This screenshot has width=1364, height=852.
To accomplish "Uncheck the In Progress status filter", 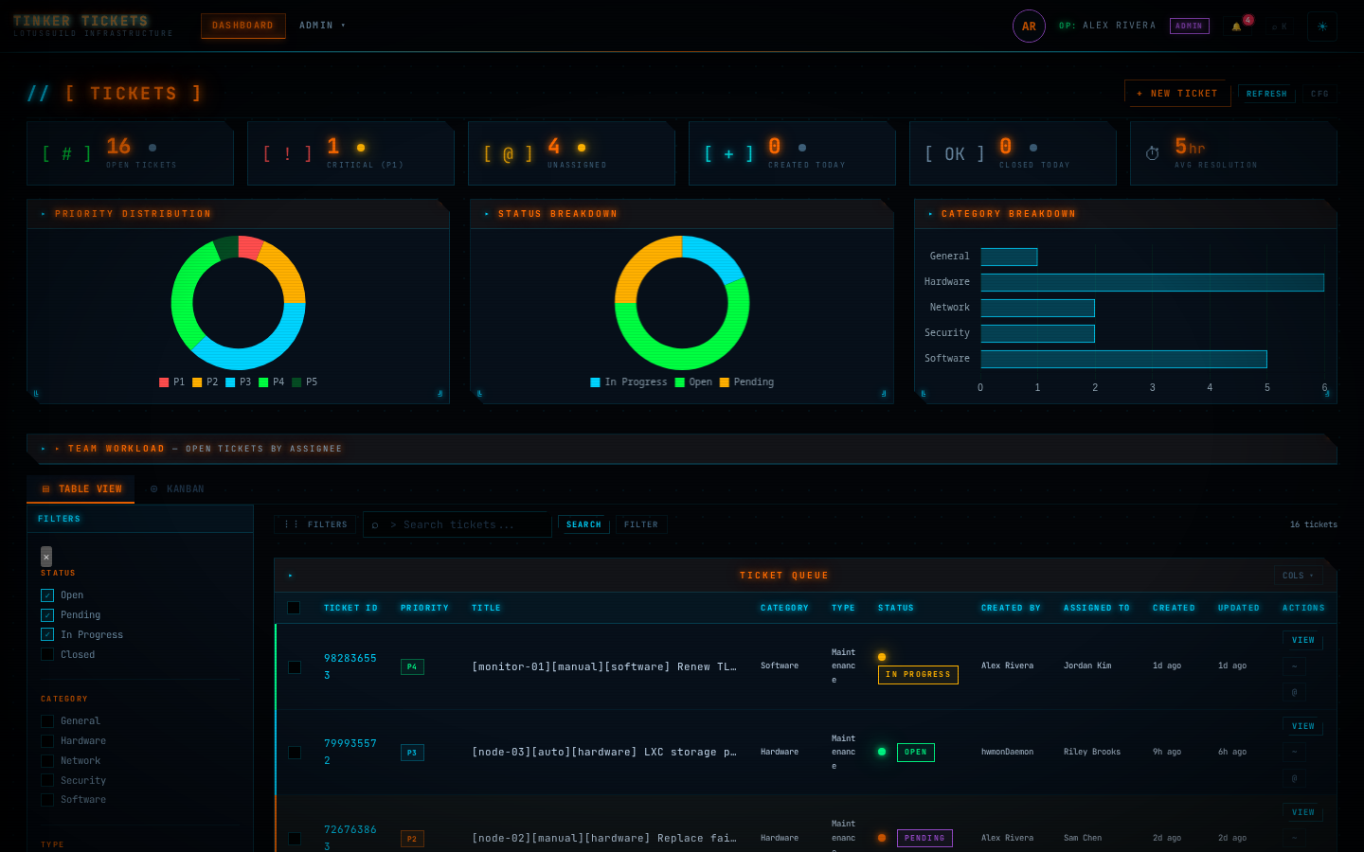I will [47, 635].
